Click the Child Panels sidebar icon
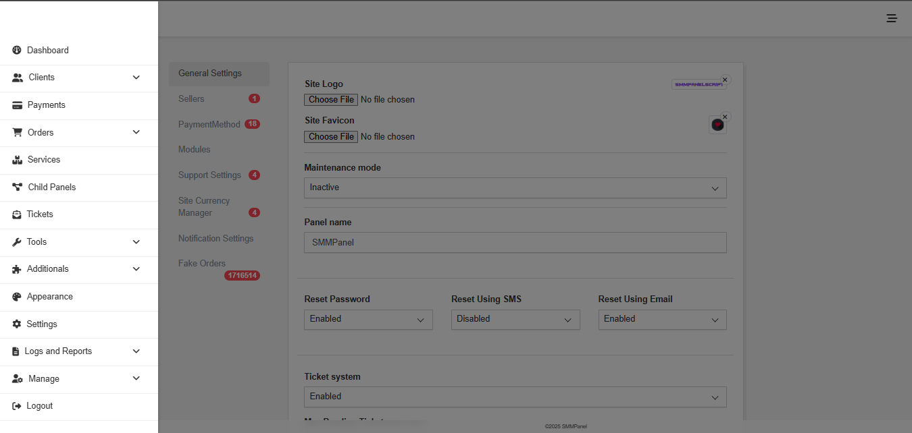This screenshot has height=433, width=912. (17, 187)
